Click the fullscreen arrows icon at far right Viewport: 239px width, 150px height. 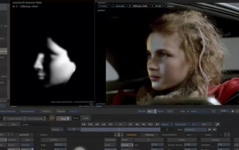tap(237, 111)
